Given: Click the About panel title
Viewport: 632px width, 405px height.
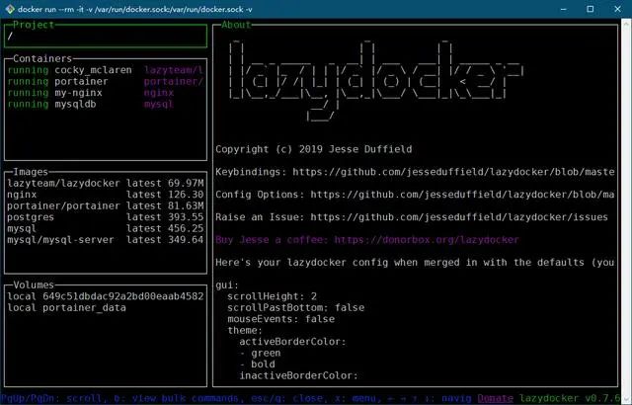Looking at the screenshot, I should click(236, 25).
